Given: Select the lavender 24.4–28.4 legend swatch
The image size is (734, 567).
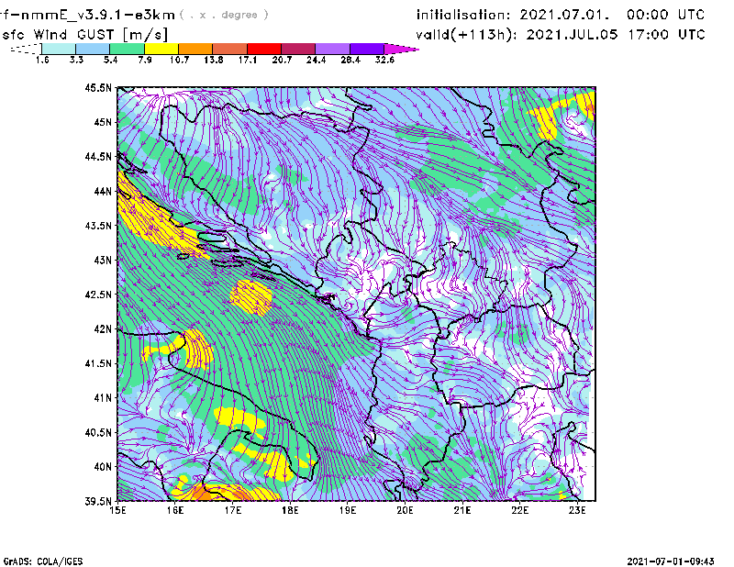Looking at the screenshot, I should 333,49.
